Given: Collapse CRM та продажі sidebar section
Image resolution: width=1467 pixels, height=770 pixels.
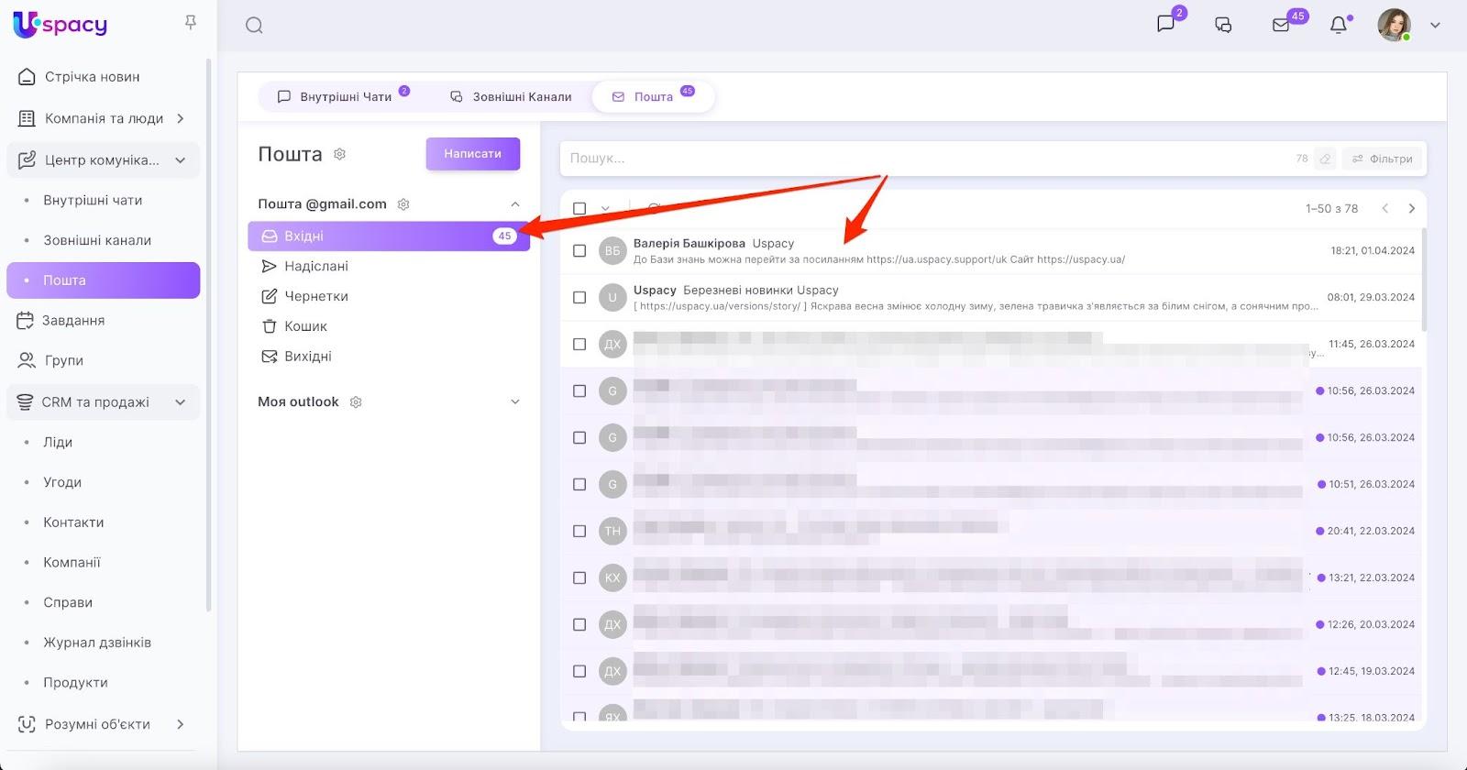Looking at the screenshot, I should pyautogui.click(x=181, y=402).
